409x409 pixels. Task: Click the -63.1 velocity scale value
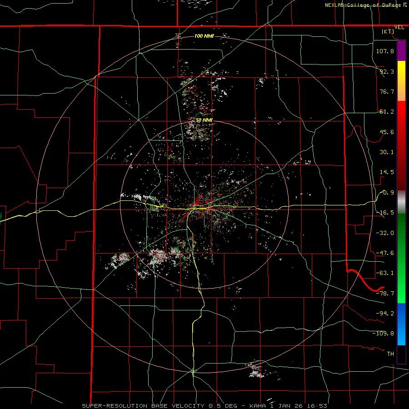[385, 273]
